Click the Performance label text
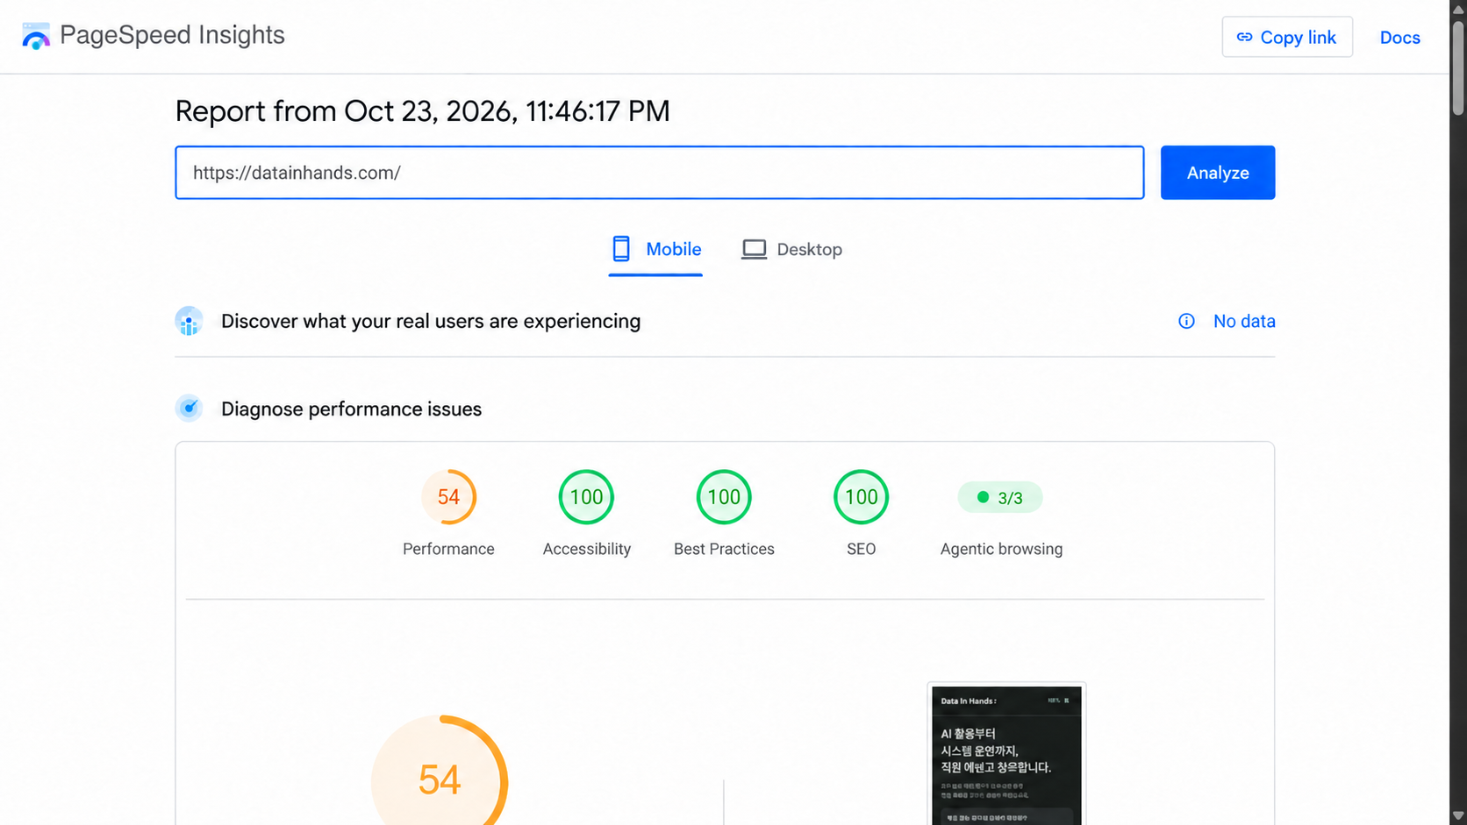1467x825 pixels. tap(448, 549)
